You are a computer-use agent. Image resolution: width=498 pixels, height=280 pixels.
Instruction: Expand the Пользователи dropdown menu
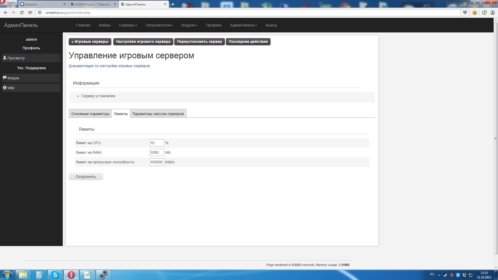pos(159,25)
